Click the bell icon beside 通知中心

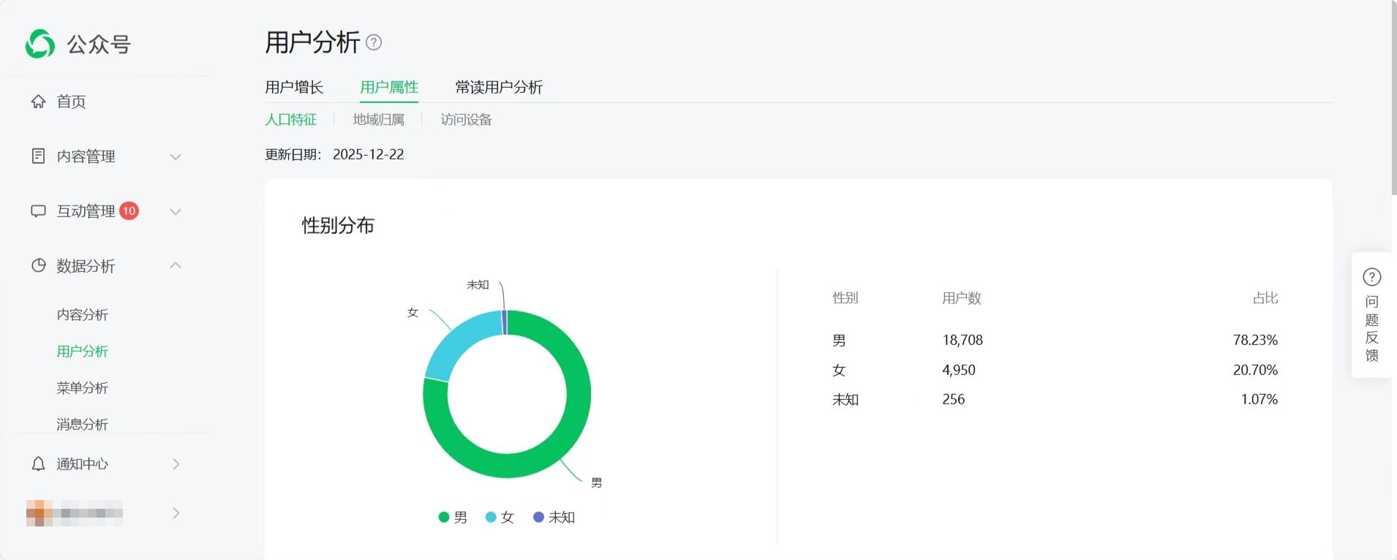(38, 464)
